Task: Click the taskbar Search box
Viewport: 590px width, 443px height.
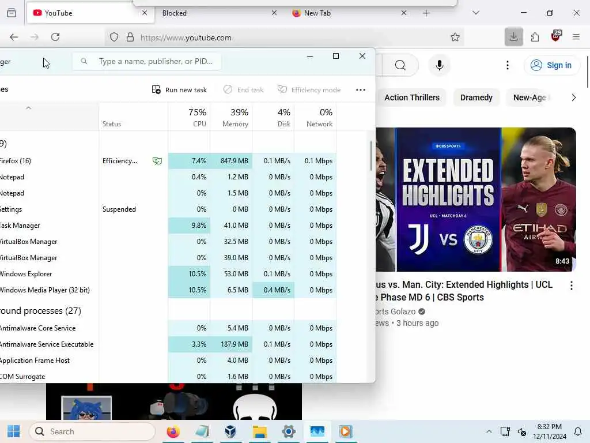Action: (x=92, y=431)
